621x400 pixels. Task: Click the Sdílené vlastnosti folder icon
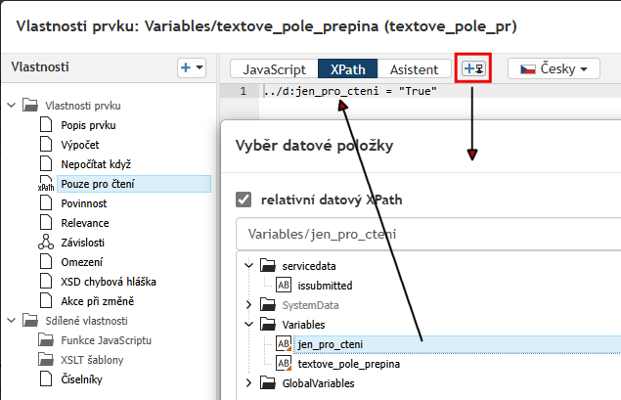30,321
